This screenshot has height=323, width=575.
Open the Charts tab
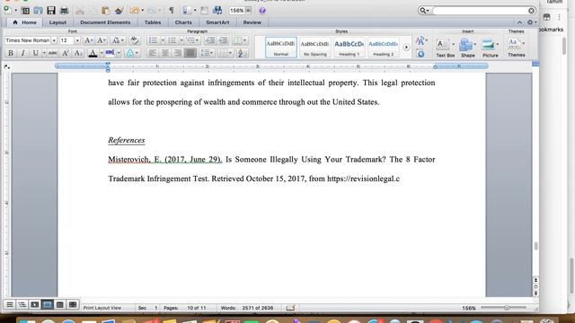183,22
